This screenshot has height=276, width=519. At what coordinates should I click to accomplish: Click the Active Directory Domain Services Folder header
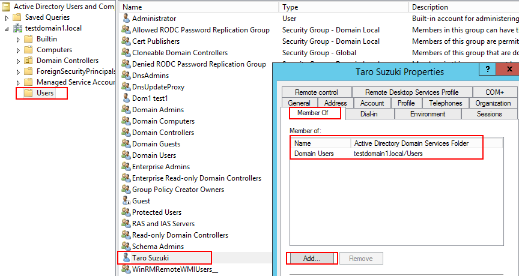point(426,143)
